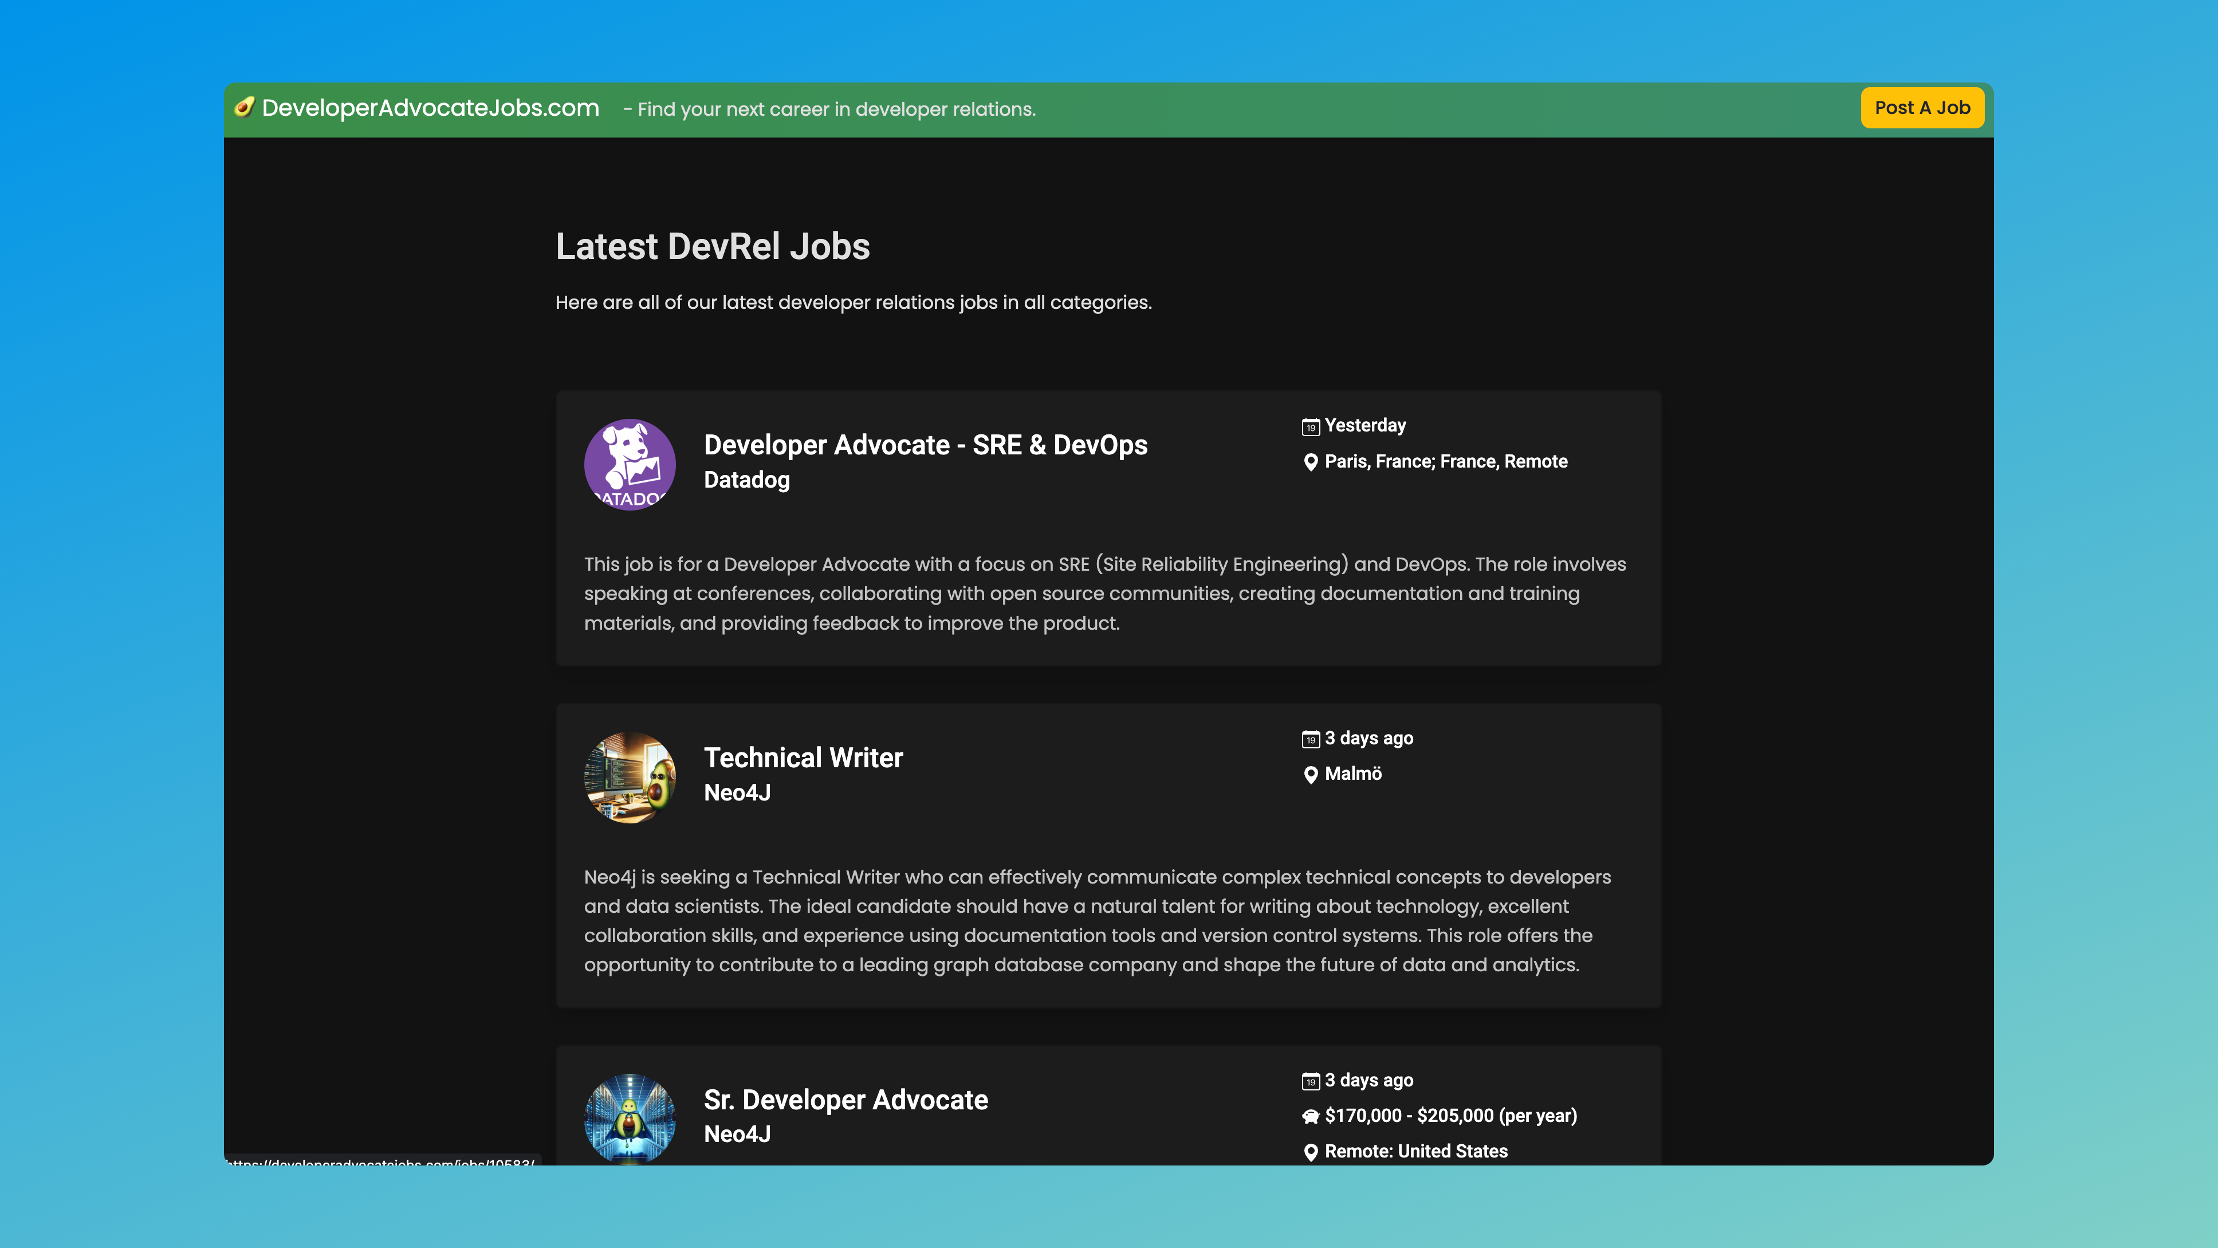Viewport: 2218px width, 1248px height.
Task: Click the intro sentence about latest jobs
Action: pyautogui.click(x=854, y=303)
